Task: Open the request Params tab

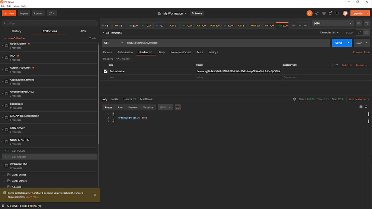Action: 107,52
